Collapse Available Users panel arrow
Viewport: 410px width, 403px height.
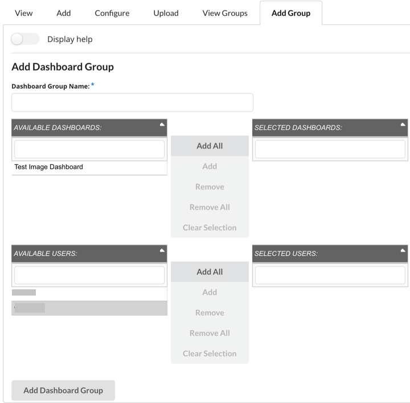tap(162, 251)
